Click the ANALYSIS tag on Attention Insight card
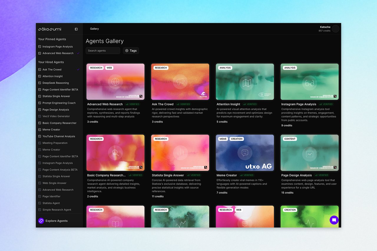Screen dimensions: 377x251 [225, 68]
